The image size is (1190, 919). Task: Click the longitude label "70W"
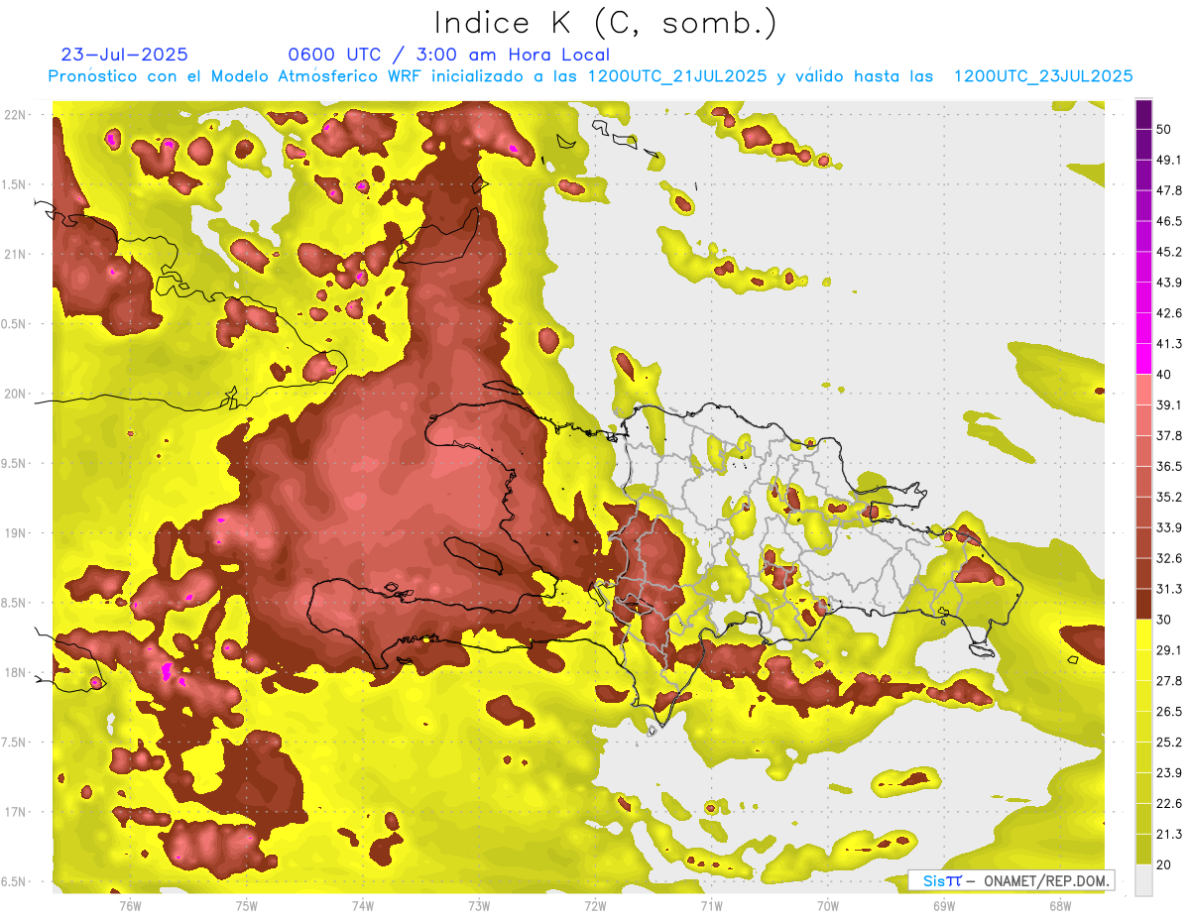(828, 906)
